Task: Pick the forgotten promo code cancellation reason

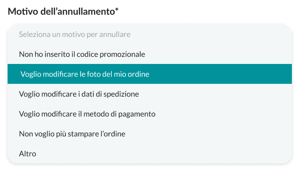Action: coord(150,54)
